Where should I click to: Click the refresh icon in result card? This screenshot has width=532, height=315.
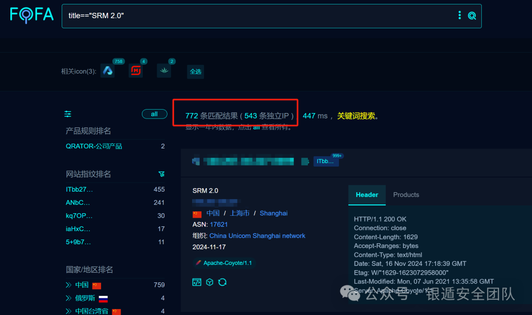pyautogui.click(x=222, y=282)
